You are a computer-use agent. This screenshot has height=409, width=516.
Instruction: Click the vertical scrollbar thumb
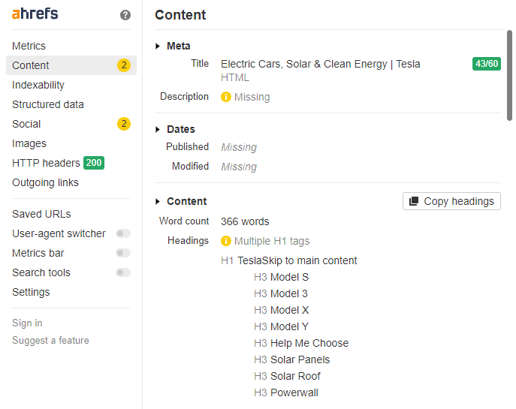509,75
